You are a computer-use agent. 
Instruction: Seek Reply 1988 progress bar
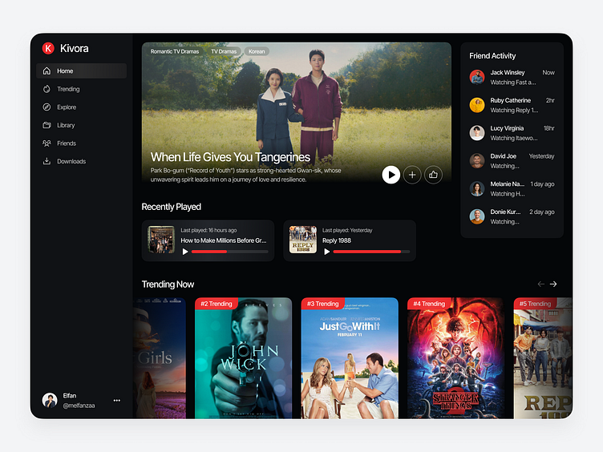tap(371, 252)
